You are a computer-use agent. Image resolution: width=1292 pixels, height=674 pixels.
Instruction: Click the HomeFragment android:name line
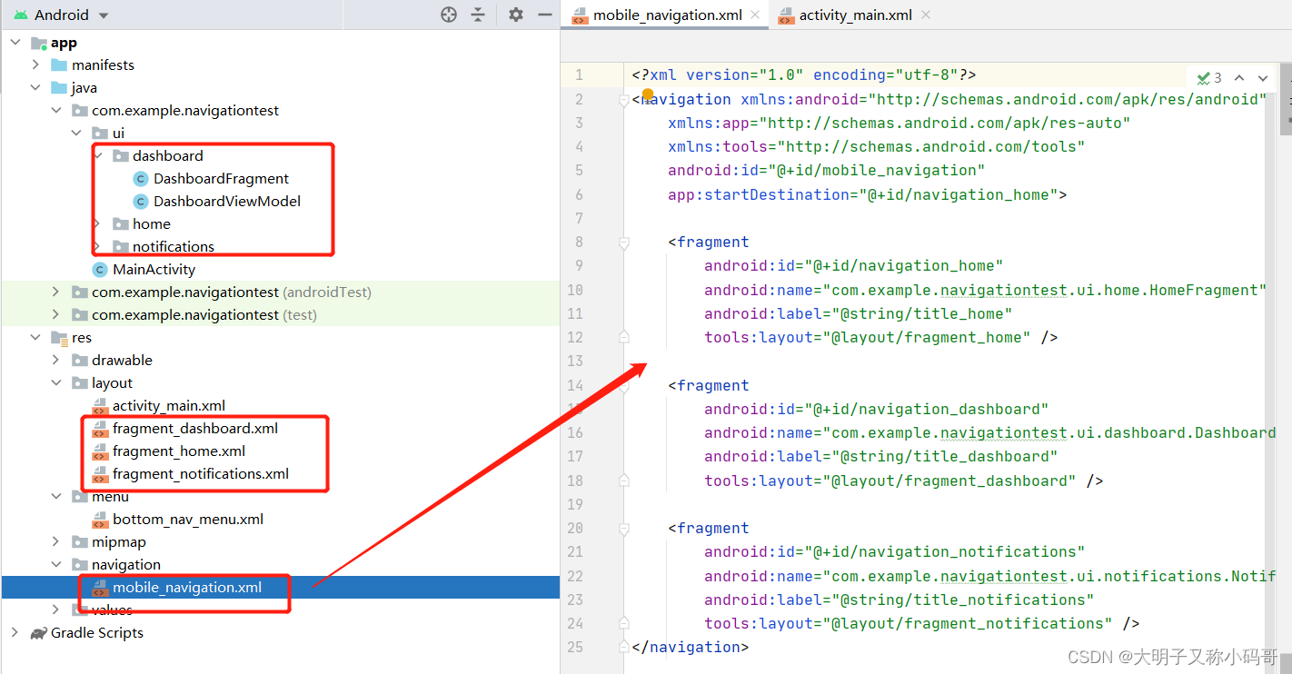point(985,291)
